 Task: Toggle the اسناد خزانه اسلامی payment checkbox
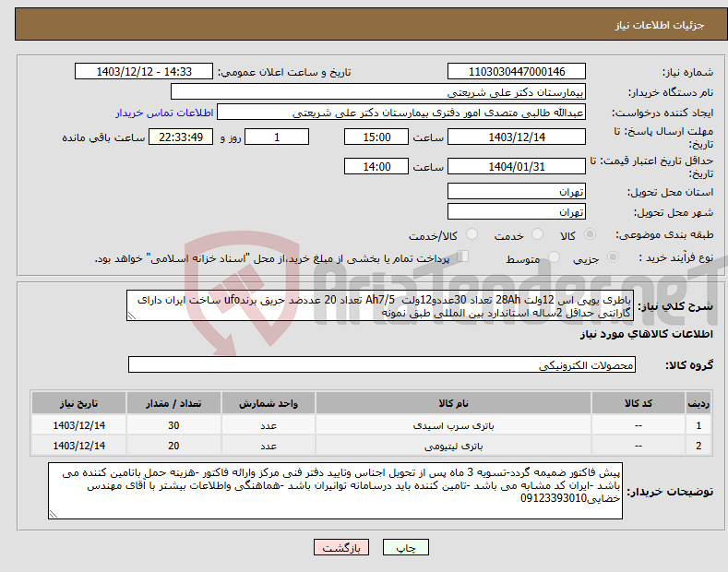pos(463,256)
